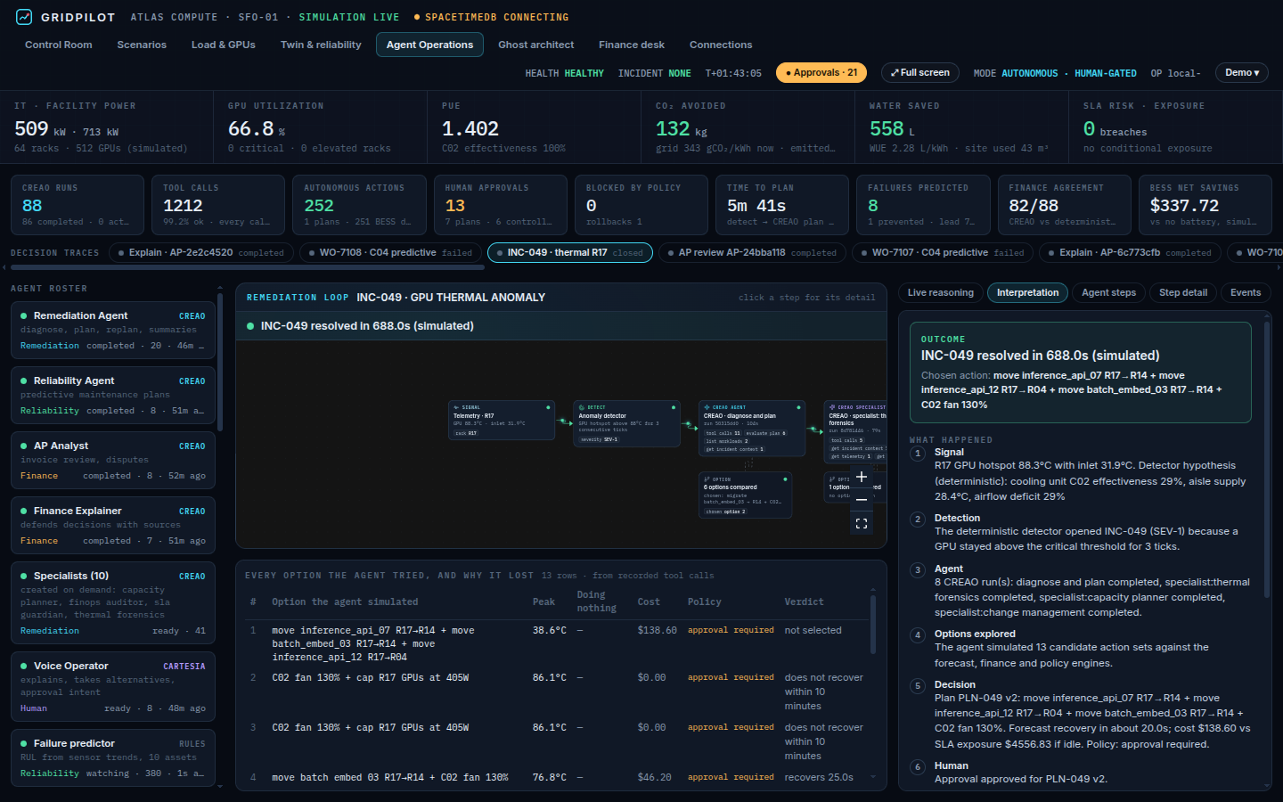Select the Voice Operator agent card
Screen dimensions: 1283x802
click(x=113, y=686)
